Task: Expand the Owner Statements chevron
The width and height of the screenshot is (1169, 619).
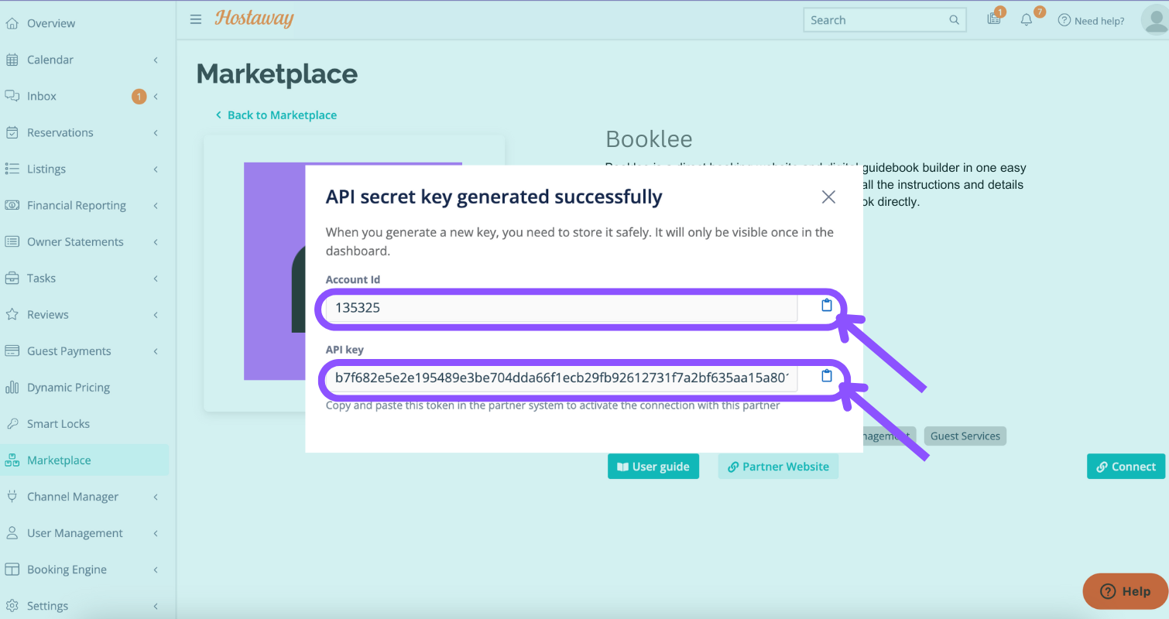Action: [156, 241]
